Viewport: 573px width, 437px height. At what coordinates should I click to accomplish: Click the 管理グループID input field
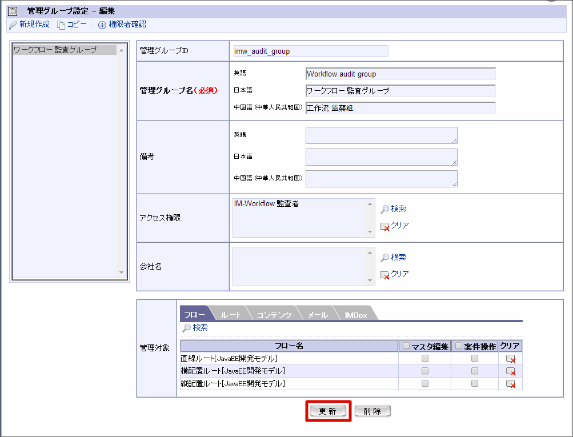(x=311, y=51)
